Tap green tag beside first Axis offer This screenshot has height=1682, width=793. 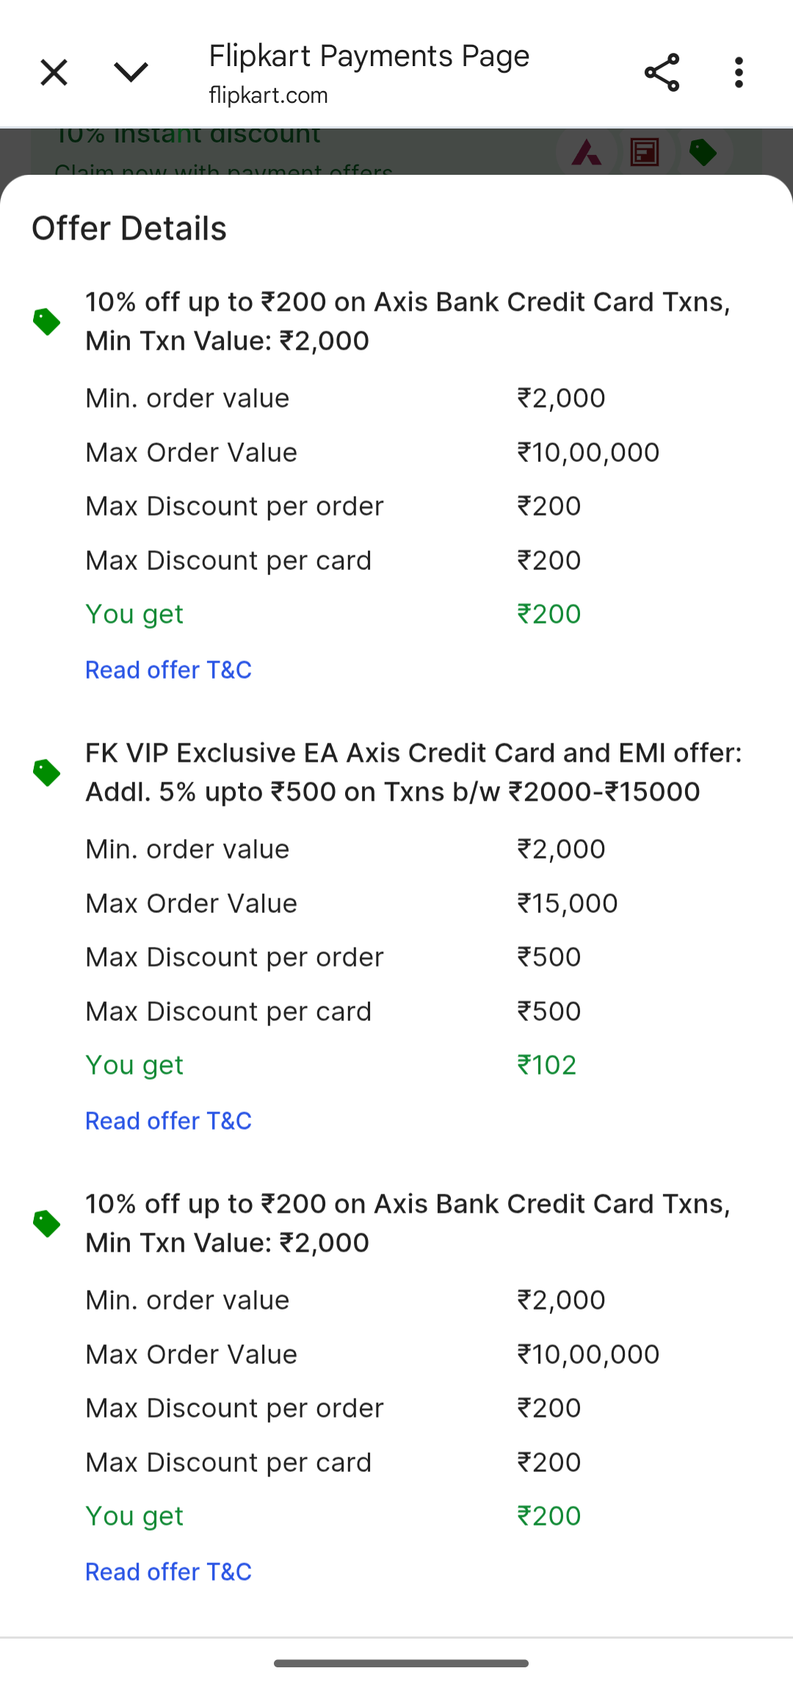pos(47,322)
